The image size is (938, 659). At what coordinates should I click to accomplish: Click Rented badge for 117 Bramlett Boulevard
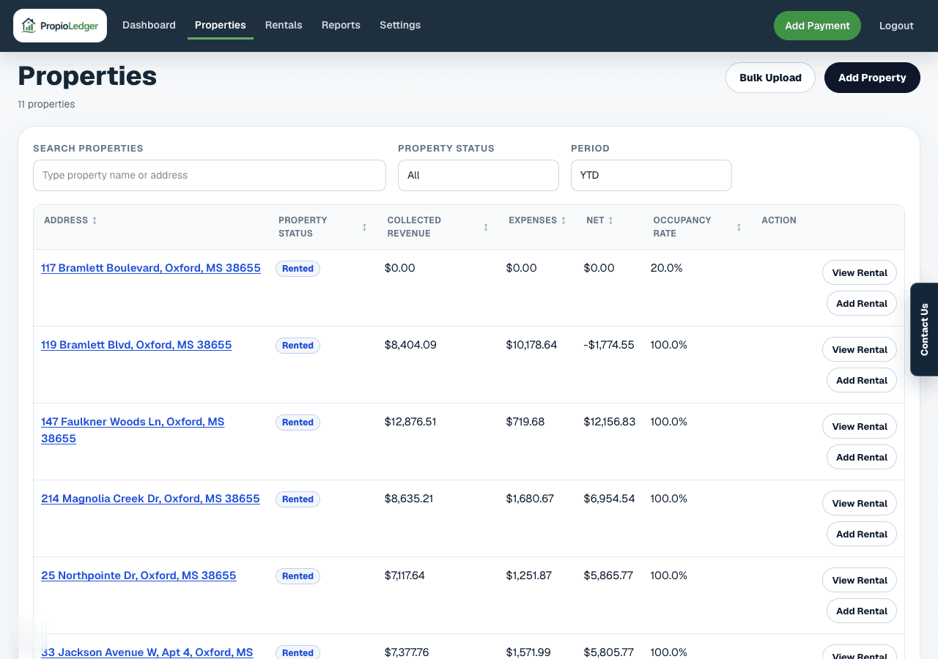[x=298, y=269]
